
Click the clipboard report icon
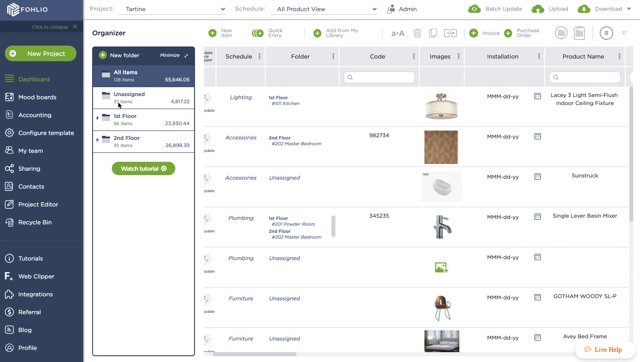pyautogui.click(x=579, y=33)
